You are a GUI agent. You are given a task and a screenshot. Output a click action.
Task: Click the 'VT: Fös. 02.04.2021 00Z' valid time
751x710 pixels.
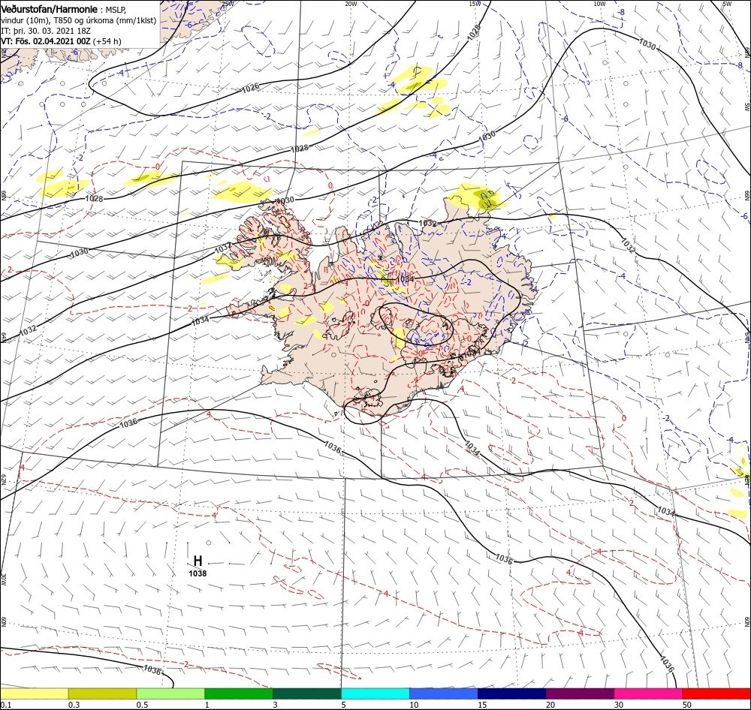click(46, 41)
